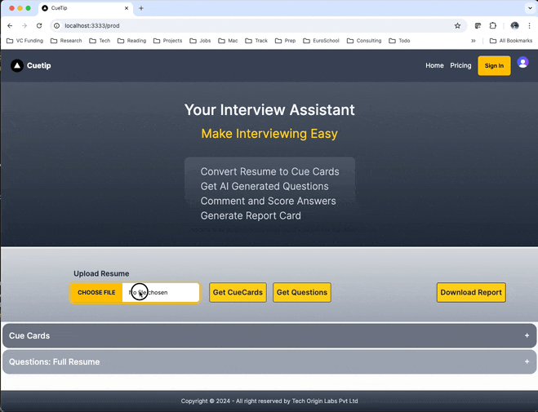This screenshot has height=412, width=538.
Task: Open the tab search dropdown arrow
Action: [x=530, y=8]
